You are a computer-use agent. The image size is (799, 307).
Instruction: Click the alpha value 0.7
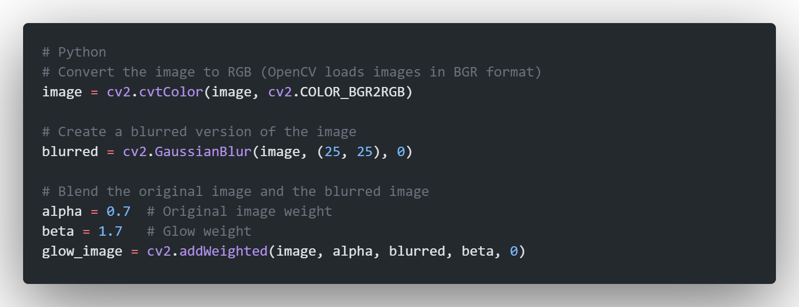pos(118,212)
